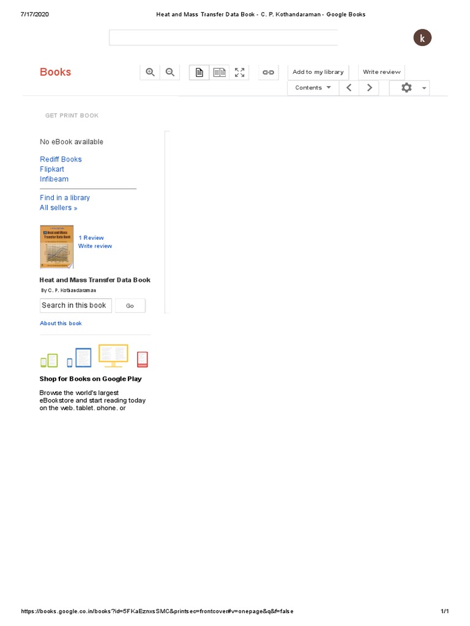
Task: Open the link/share icon
Action: point(268,72)
